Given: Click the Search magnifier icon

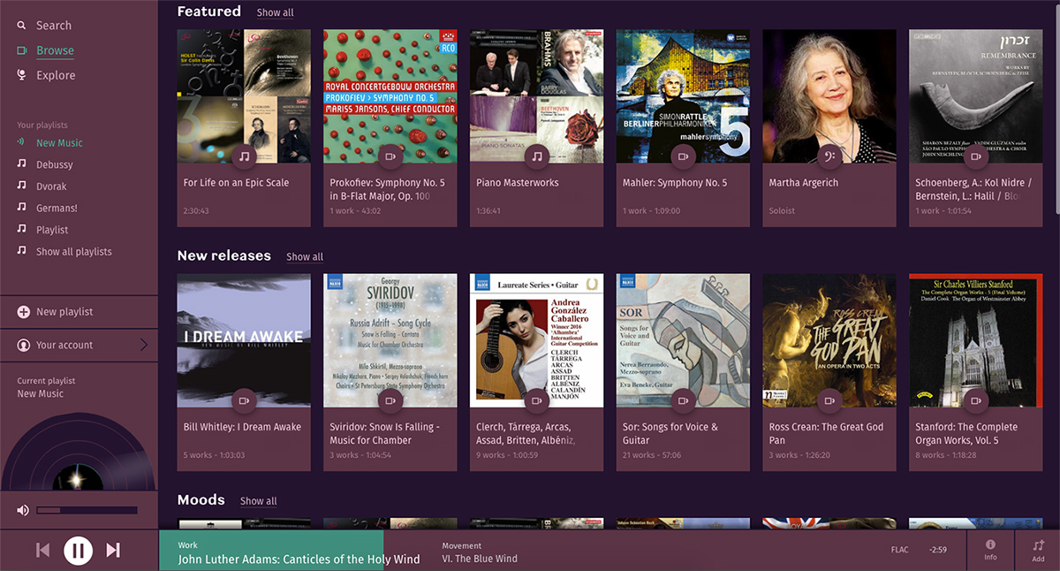Looking at the screenshot, I should click(x=22, y=26).
